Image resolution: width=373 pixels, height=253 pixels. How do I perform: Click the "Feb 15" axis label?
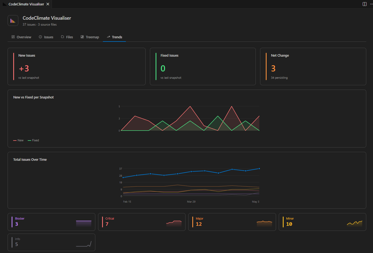[x=127, y=202]
